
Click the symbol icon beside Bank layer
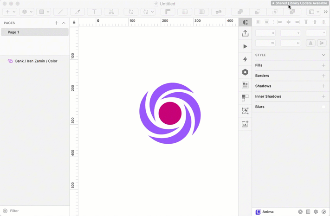[10, 61]
